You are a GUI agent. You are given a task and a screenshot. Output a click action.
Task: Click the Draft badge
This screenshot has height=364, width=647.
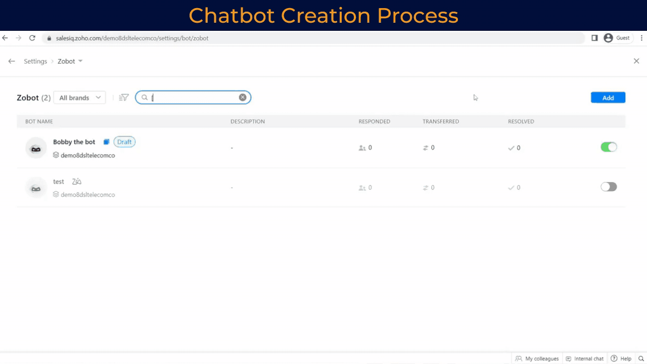124,142
